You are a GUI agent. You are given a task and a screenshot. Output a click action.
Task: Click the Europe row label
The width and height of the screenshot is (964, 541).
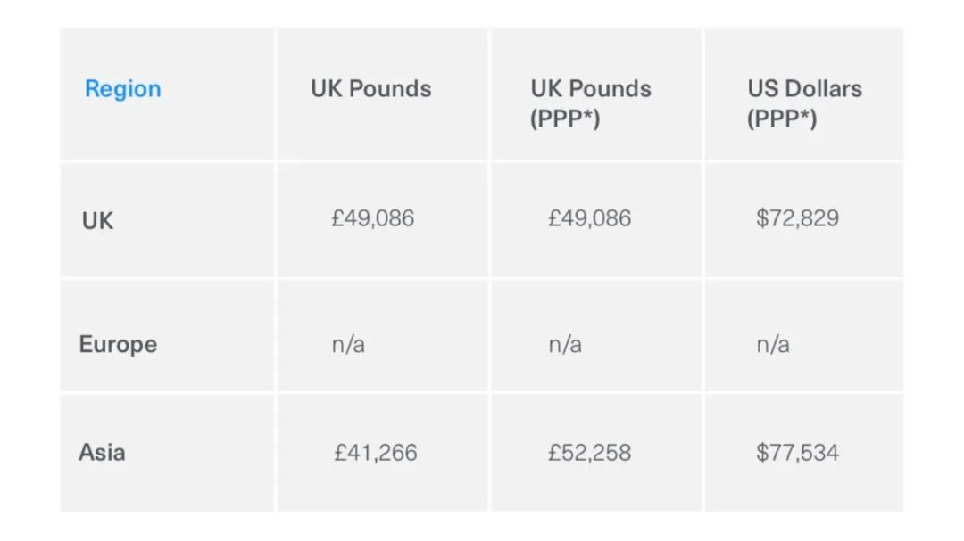118,345
